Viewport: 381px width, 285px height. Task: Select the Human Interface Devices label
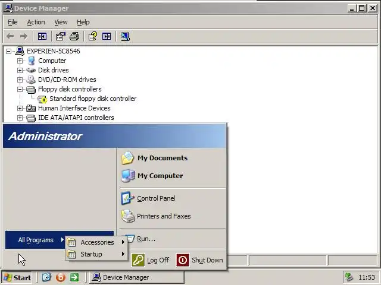[74, 108]
